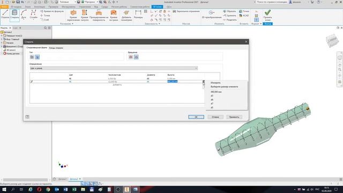
Task: Expand Твердые тела(1) node in browser
Action: (x=2, y=36)
